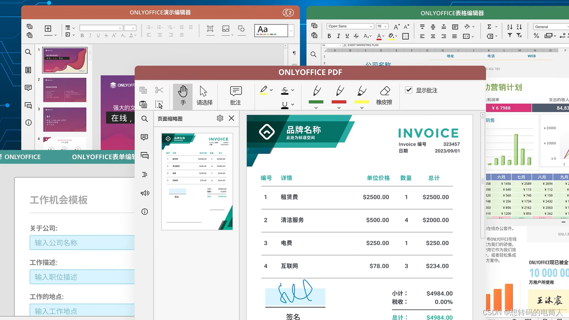Image resolution: width=569 pixels, height=320 pixels.
Task: Open underline color dropdown in PDF toolbar
Action: [x=292, y=105]
